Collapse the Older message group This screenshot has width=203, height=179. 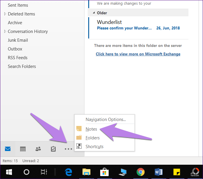click(94, 13)
